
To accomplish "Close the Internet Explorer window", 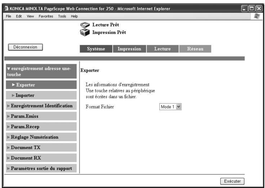I will coord(259,8).
